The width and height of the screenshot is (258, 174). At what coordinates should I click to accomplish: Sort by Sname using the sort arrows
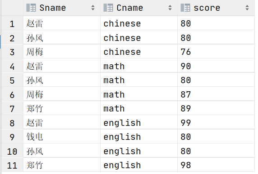point(93,8)
